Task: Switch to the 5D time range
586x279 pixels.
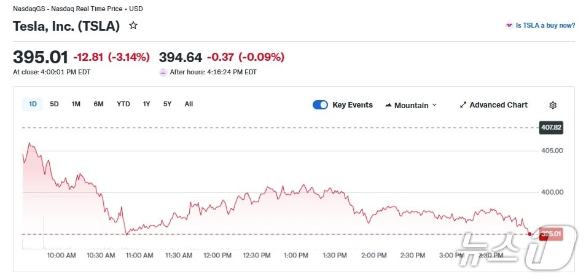Action: point(54,104)
